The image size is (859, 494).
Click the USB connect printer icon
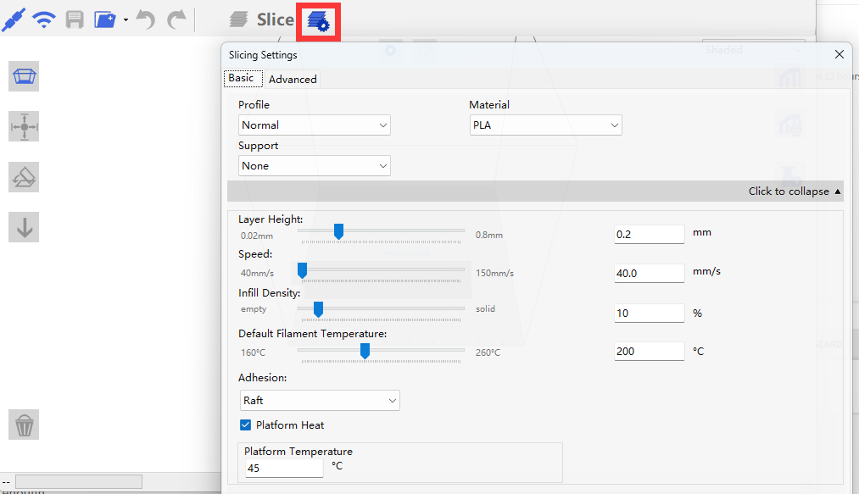pos(14,19)
